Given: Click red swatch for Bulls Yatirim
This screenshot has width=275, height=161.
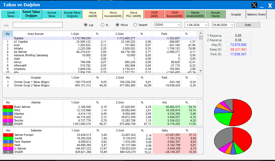Looking at the screenshot, I should [x=8, y=107].
